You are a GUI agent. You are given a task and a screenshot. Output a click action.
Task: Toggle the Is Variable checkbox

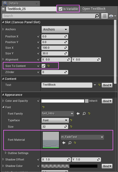(x=61, y=9)
